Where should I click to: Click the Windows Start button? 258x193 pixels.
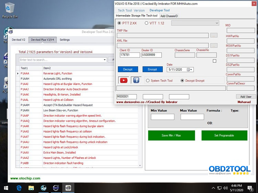6,188
